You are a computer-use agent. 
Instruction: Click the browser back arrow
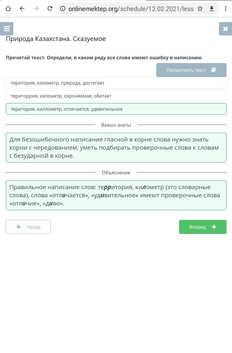22,8
